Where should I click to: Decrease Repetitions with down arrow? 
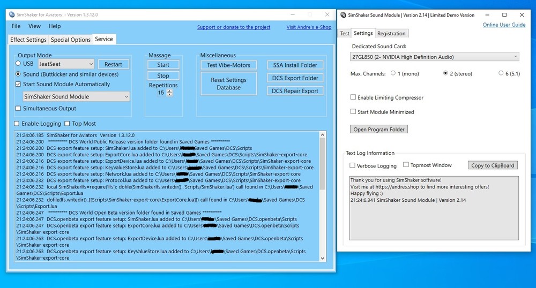pos(169,95)
